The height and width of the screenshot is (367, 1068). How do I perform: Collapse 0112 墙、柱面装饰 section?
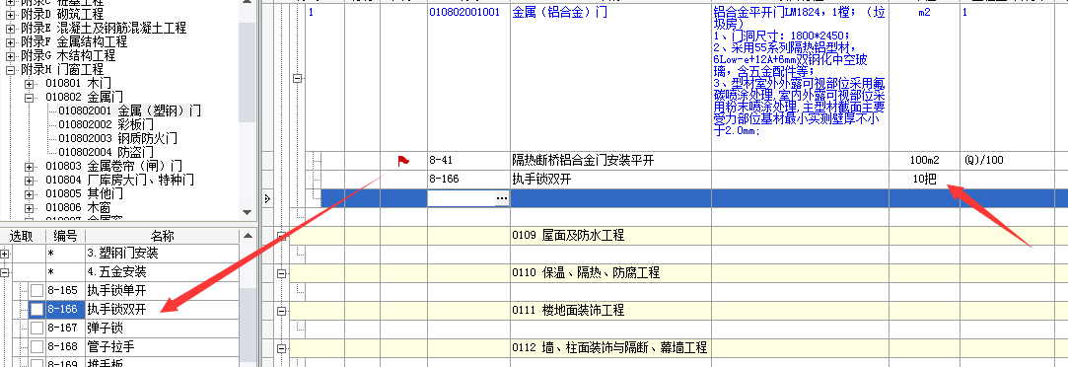pos(281,348)
